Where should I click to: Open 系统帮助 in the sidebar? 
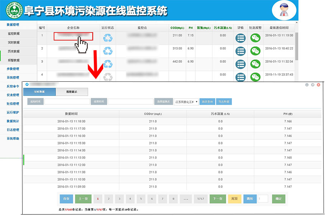(x=13, y=139)
